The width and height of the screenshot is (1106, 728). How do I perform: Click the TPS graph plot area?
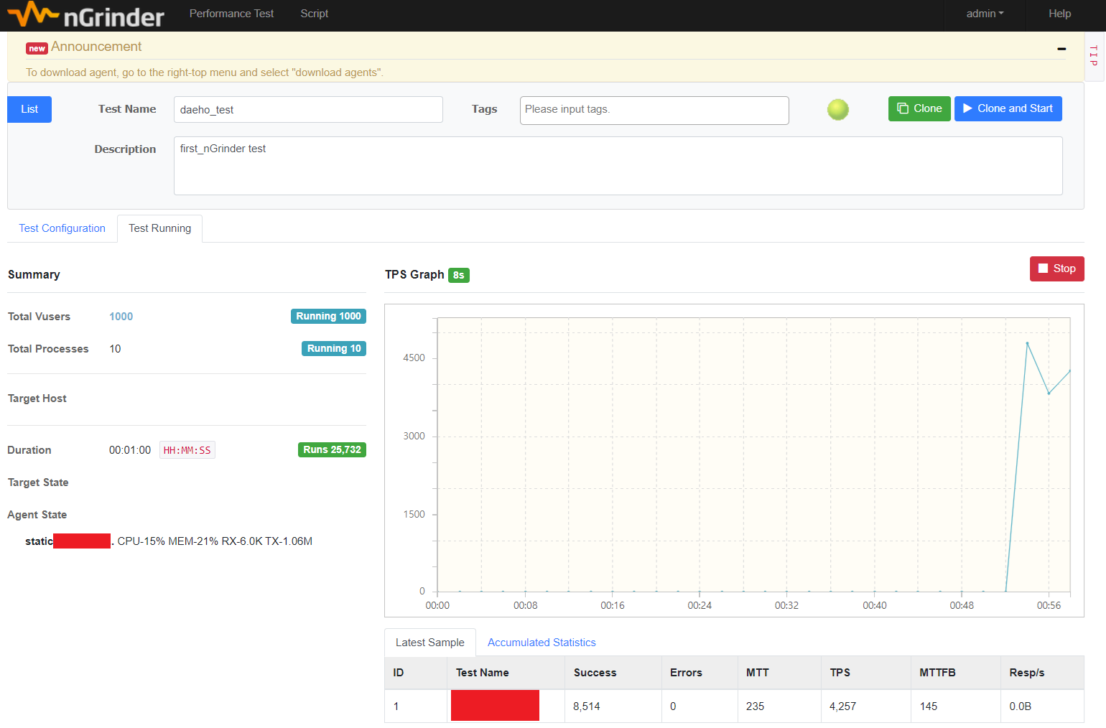click(x=753, y=454)
